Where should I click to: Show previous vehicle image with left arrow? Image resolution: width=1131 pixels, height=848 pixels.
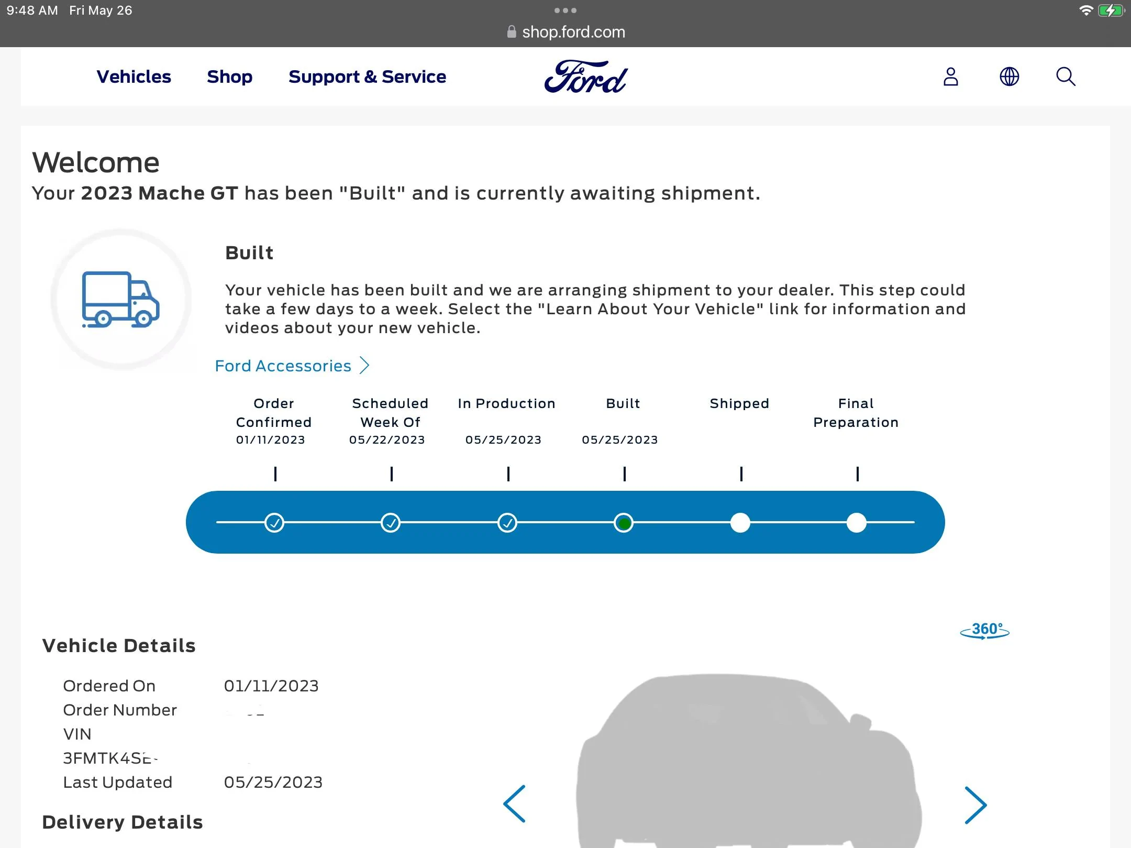[514, 804]
